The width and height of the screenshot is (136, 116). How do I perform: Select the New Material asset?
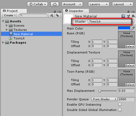(31, 34)
